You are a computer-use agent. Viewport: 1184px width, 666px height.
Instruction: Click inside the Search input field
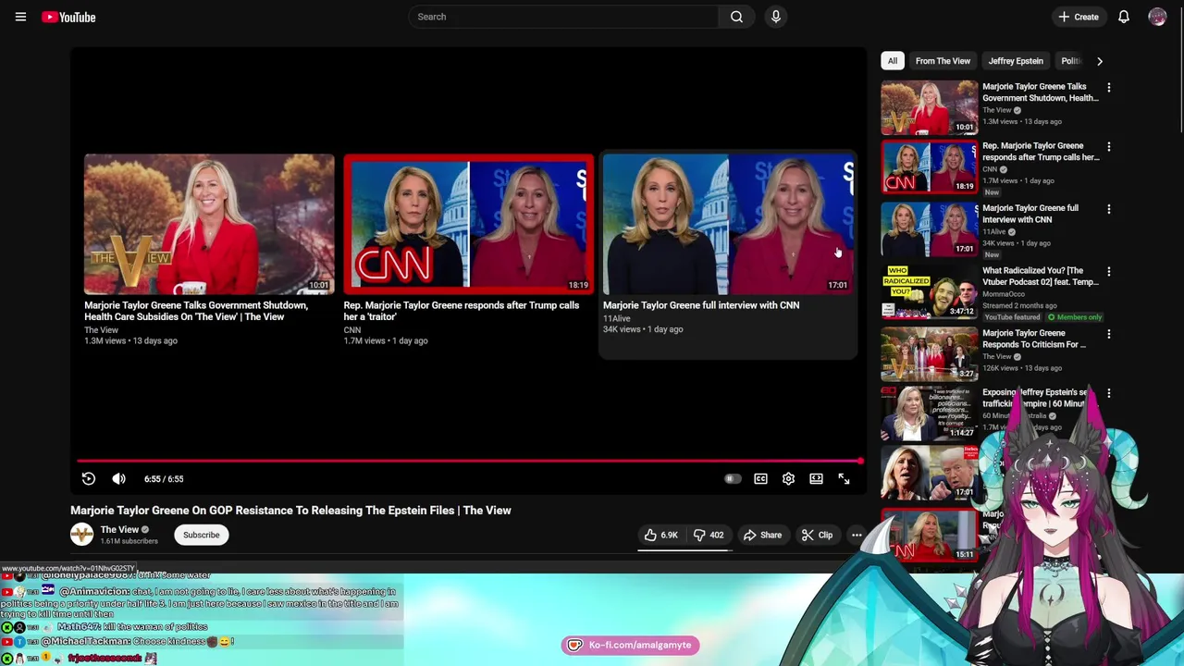(x=564, y=17)
